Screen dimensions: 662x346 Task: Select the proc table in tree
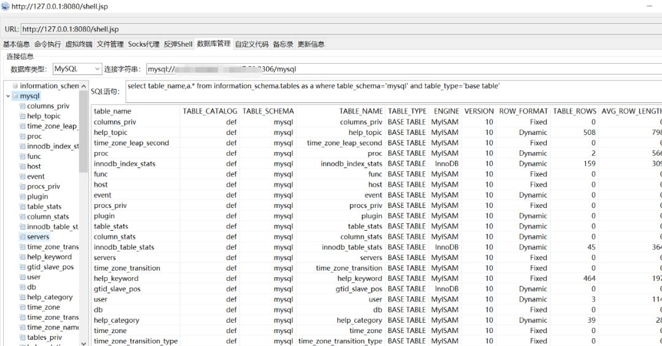(x=34, y=136)
